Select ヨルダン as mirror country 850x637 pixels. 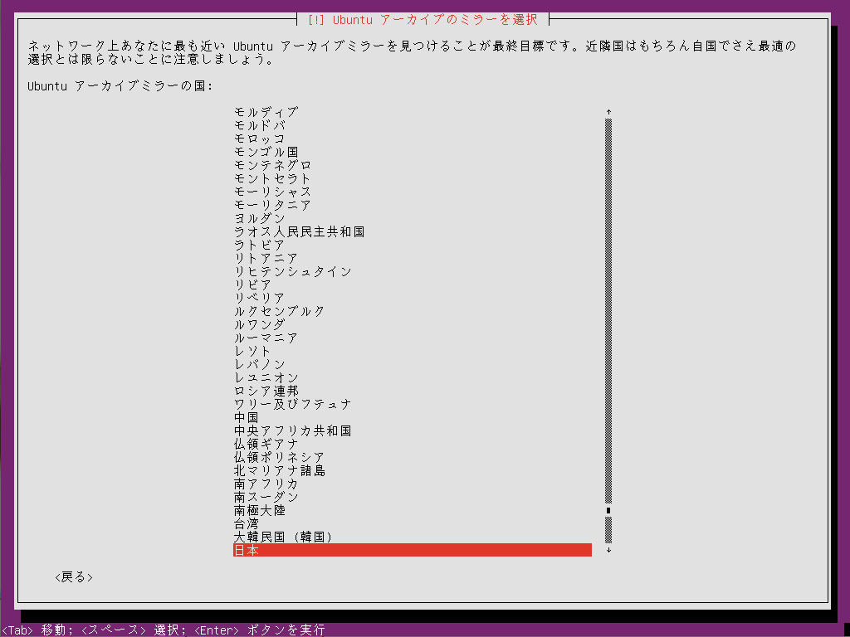[x=260, y=218]
